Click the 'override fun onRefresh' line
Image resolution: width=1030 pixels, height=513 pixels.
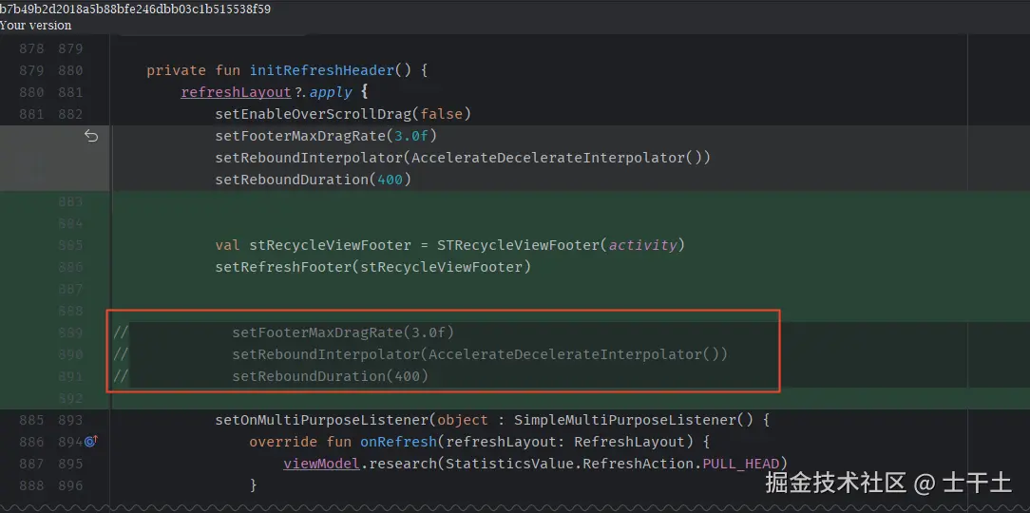click(480, 442)
